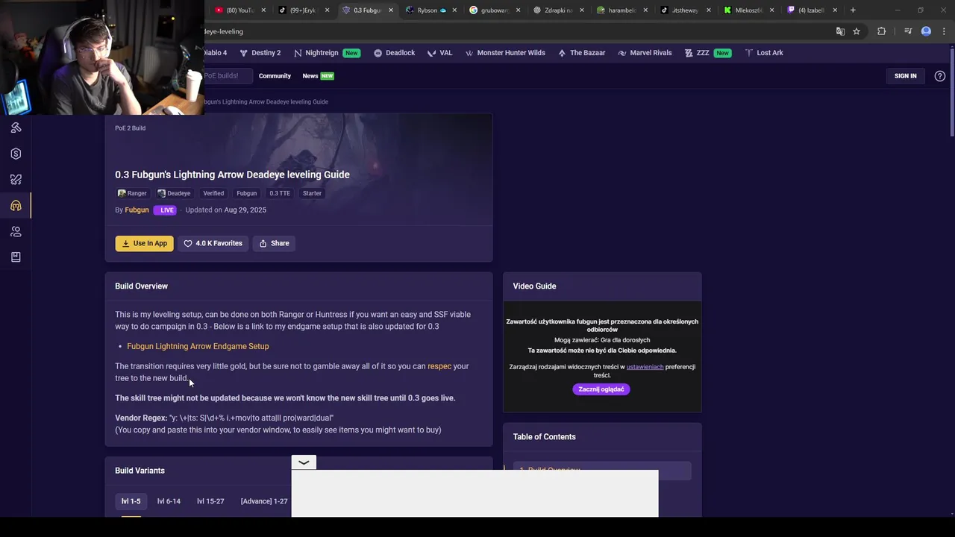Click the Zacznij oglądać button

pyautogui.click(x=601, y=389)
